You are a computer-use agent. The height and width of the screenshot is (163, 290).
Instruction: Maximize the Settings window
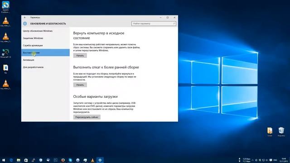[168, 18]
